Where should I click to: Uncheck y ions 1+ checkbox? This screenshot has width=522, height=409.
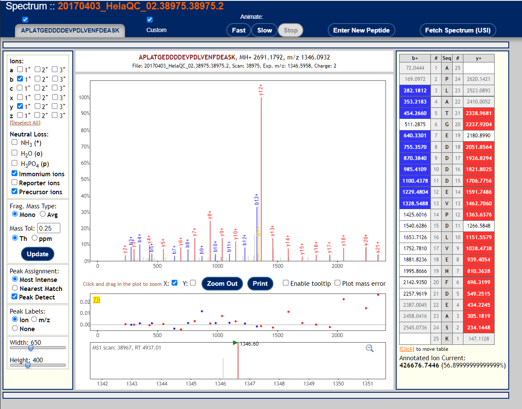point(20,106)
